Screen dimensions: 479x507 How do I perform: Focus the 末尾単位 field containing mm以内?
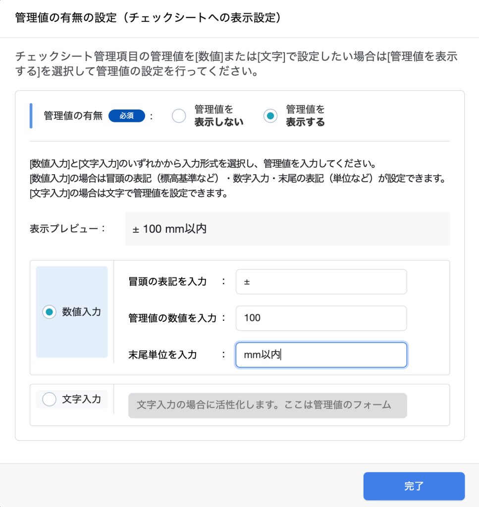(321, 355)
